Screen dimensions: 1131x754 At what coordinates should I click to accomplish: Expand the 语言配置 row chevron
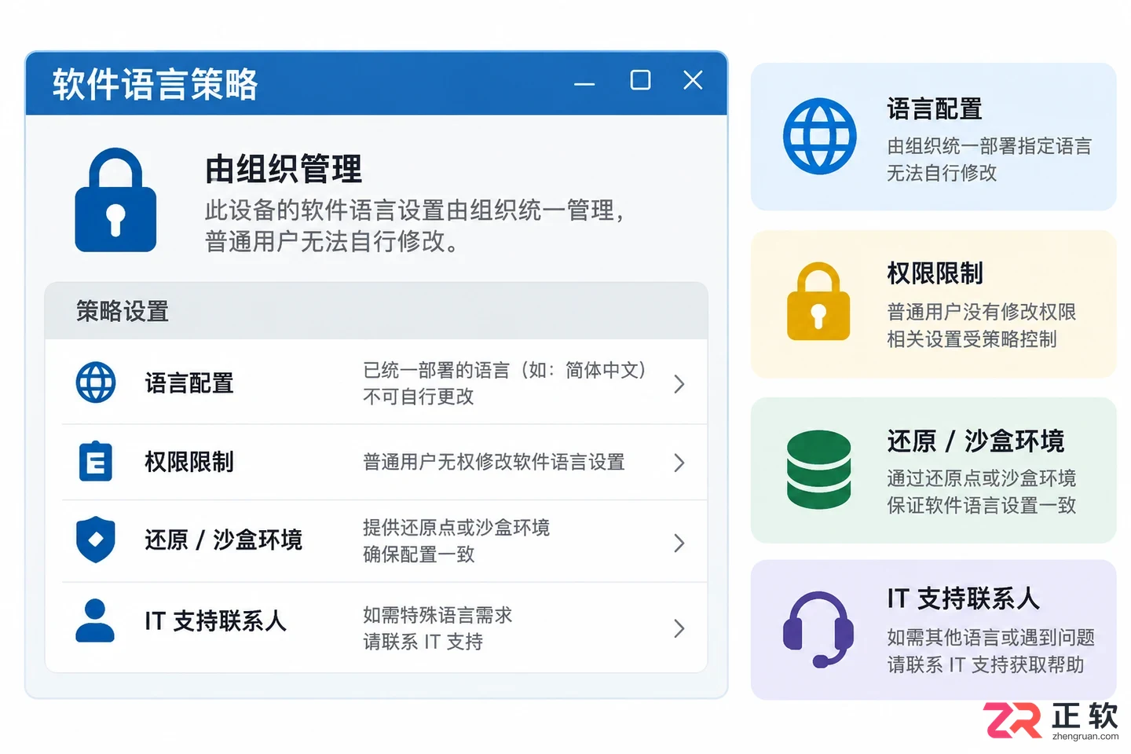point(679,383)
